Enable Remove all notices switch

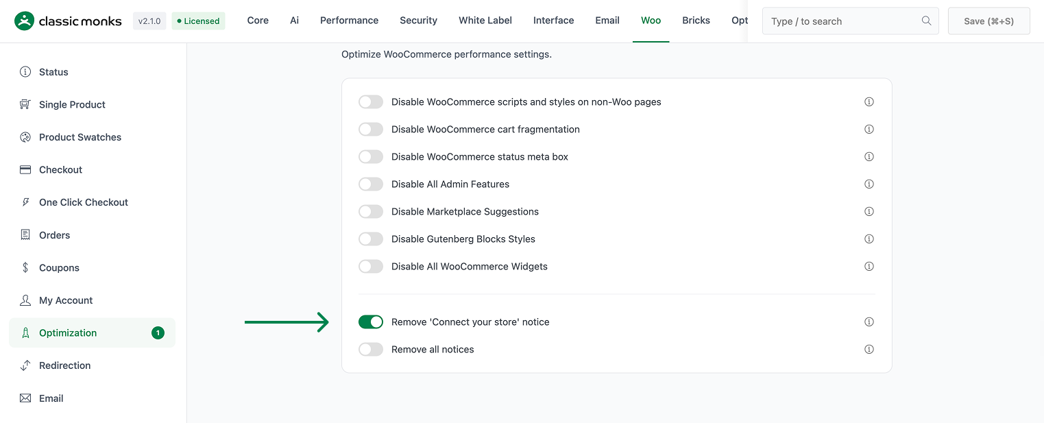(x=371, y=349)
